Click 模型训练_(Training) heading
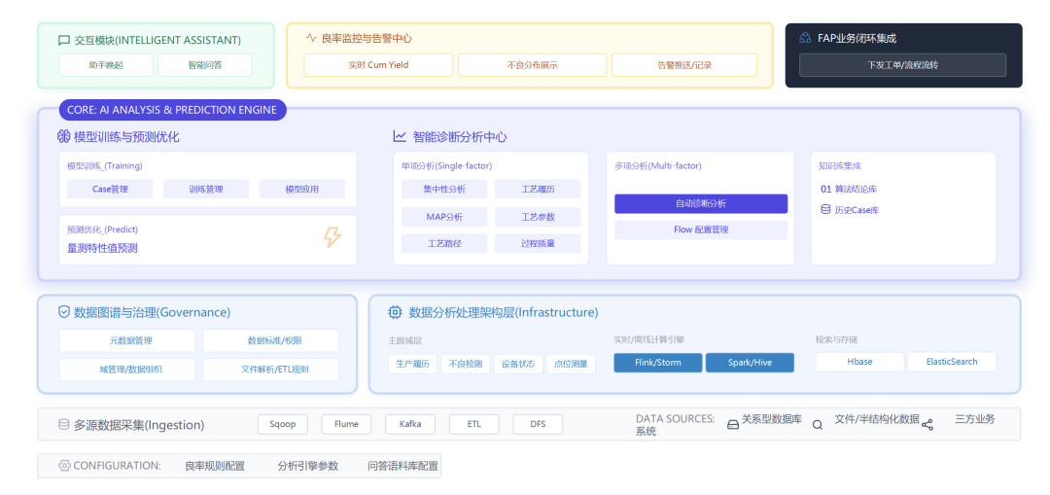The height and width of the screenshot is (495, 1050). coord(104,166)
